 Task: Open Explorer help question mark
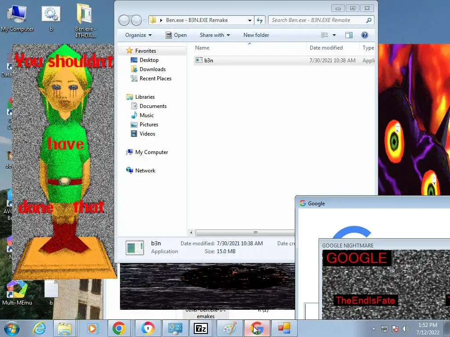(x=364, y=35)
